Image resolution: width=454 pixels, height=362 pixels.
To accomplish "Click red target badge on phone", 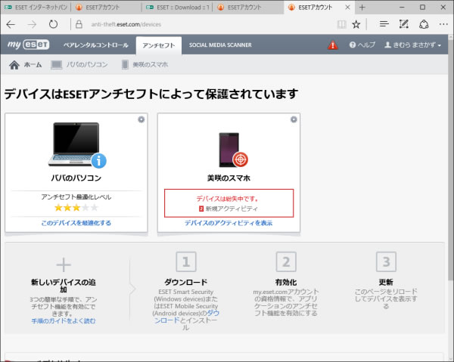I will 241,159.
